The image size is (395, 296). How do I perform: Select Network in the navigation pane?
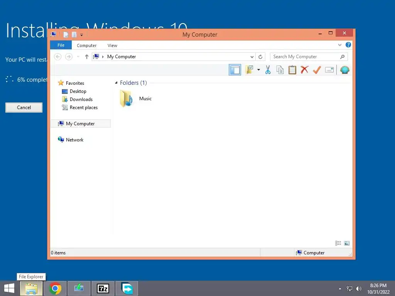(74, 140)
